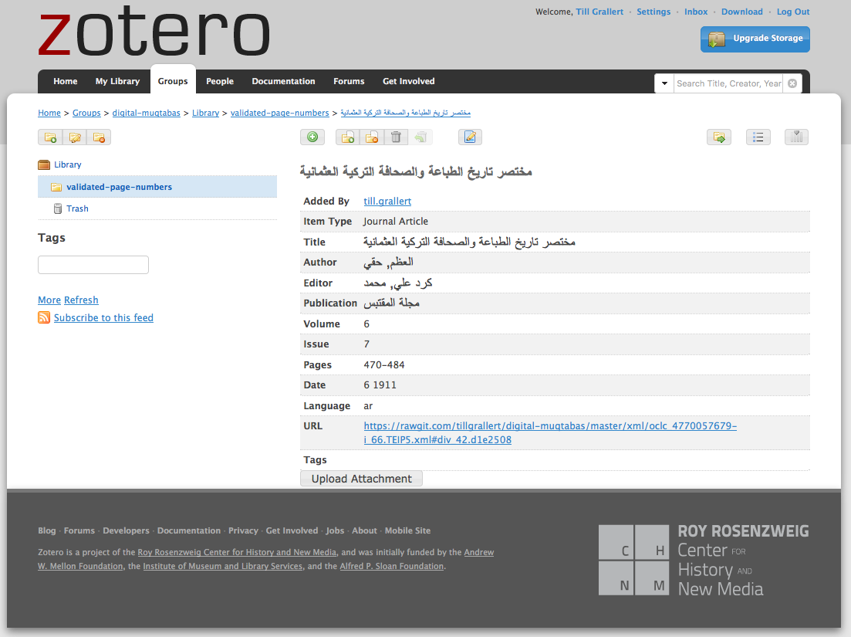Open Trash in the collection tree
Viewport: 851px width, 637px height.
[77, 208]
